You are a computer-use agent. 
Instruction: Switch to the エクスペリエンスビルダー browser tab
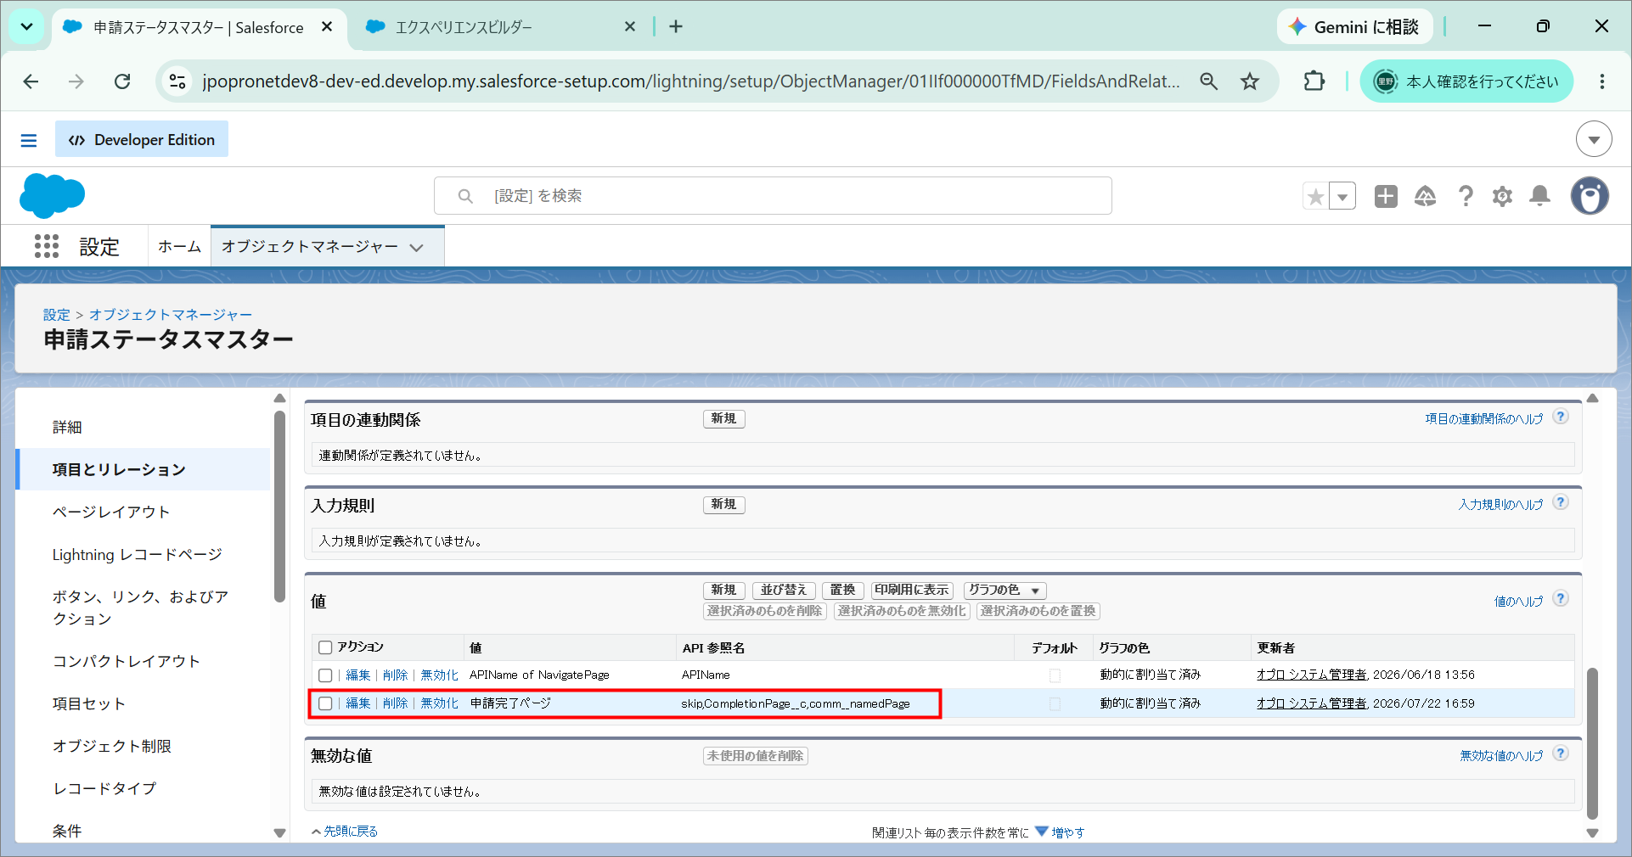click(x=501, y=27)
